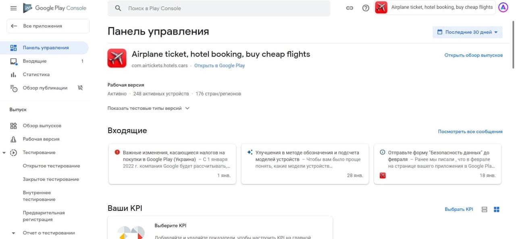Open the hamburger navigation menu

(13, 8)
